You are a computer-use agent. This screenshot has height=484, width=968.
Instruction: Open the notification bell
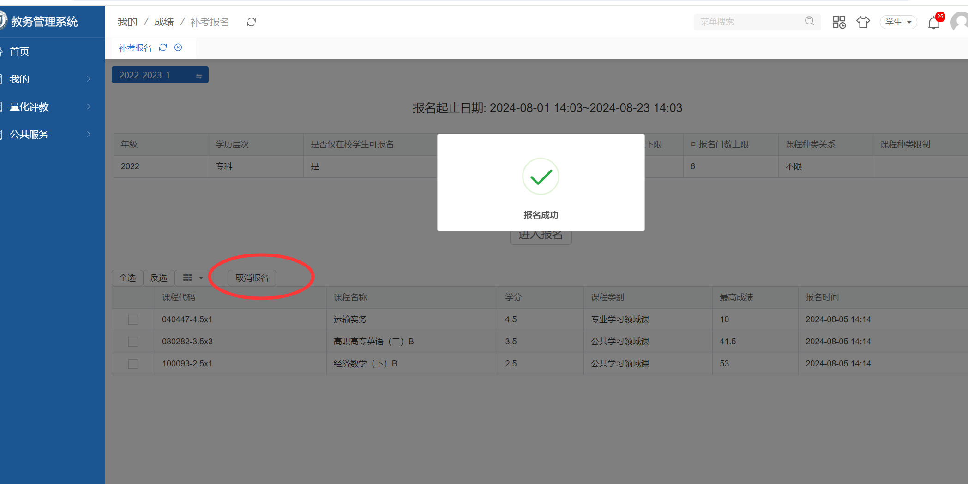pos(933,23)
